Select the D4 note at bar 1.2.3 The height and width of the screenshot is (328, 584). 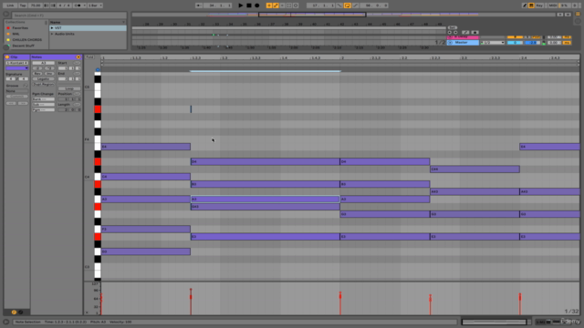tap(266, 162)
